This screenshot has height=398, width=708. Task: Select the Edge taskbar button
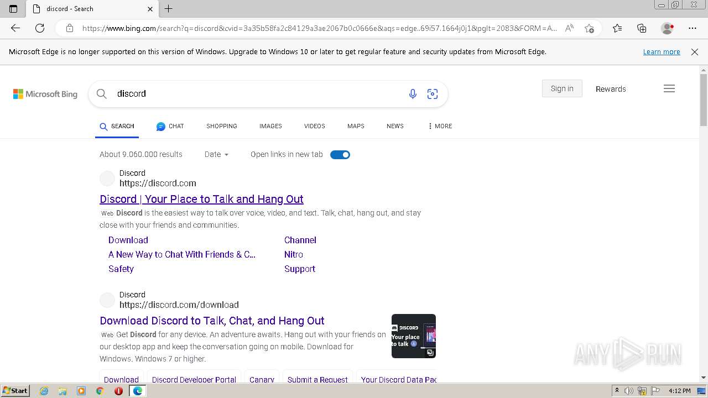pos(138,391)
